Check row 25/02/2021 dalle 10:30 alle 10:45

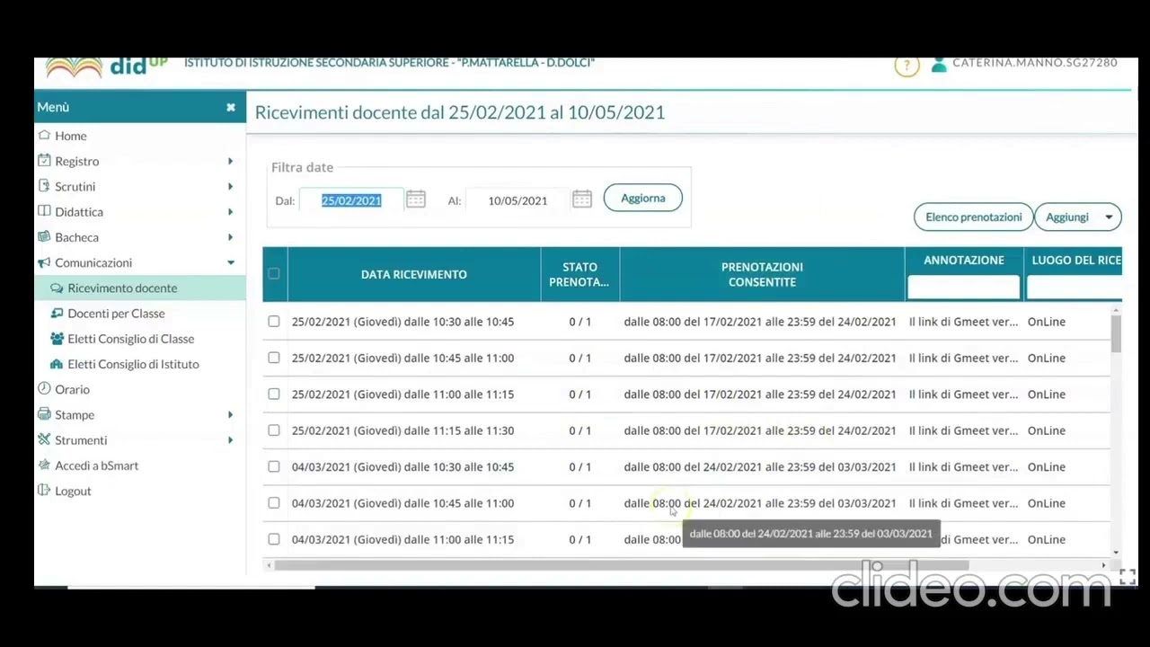(274, 322)
